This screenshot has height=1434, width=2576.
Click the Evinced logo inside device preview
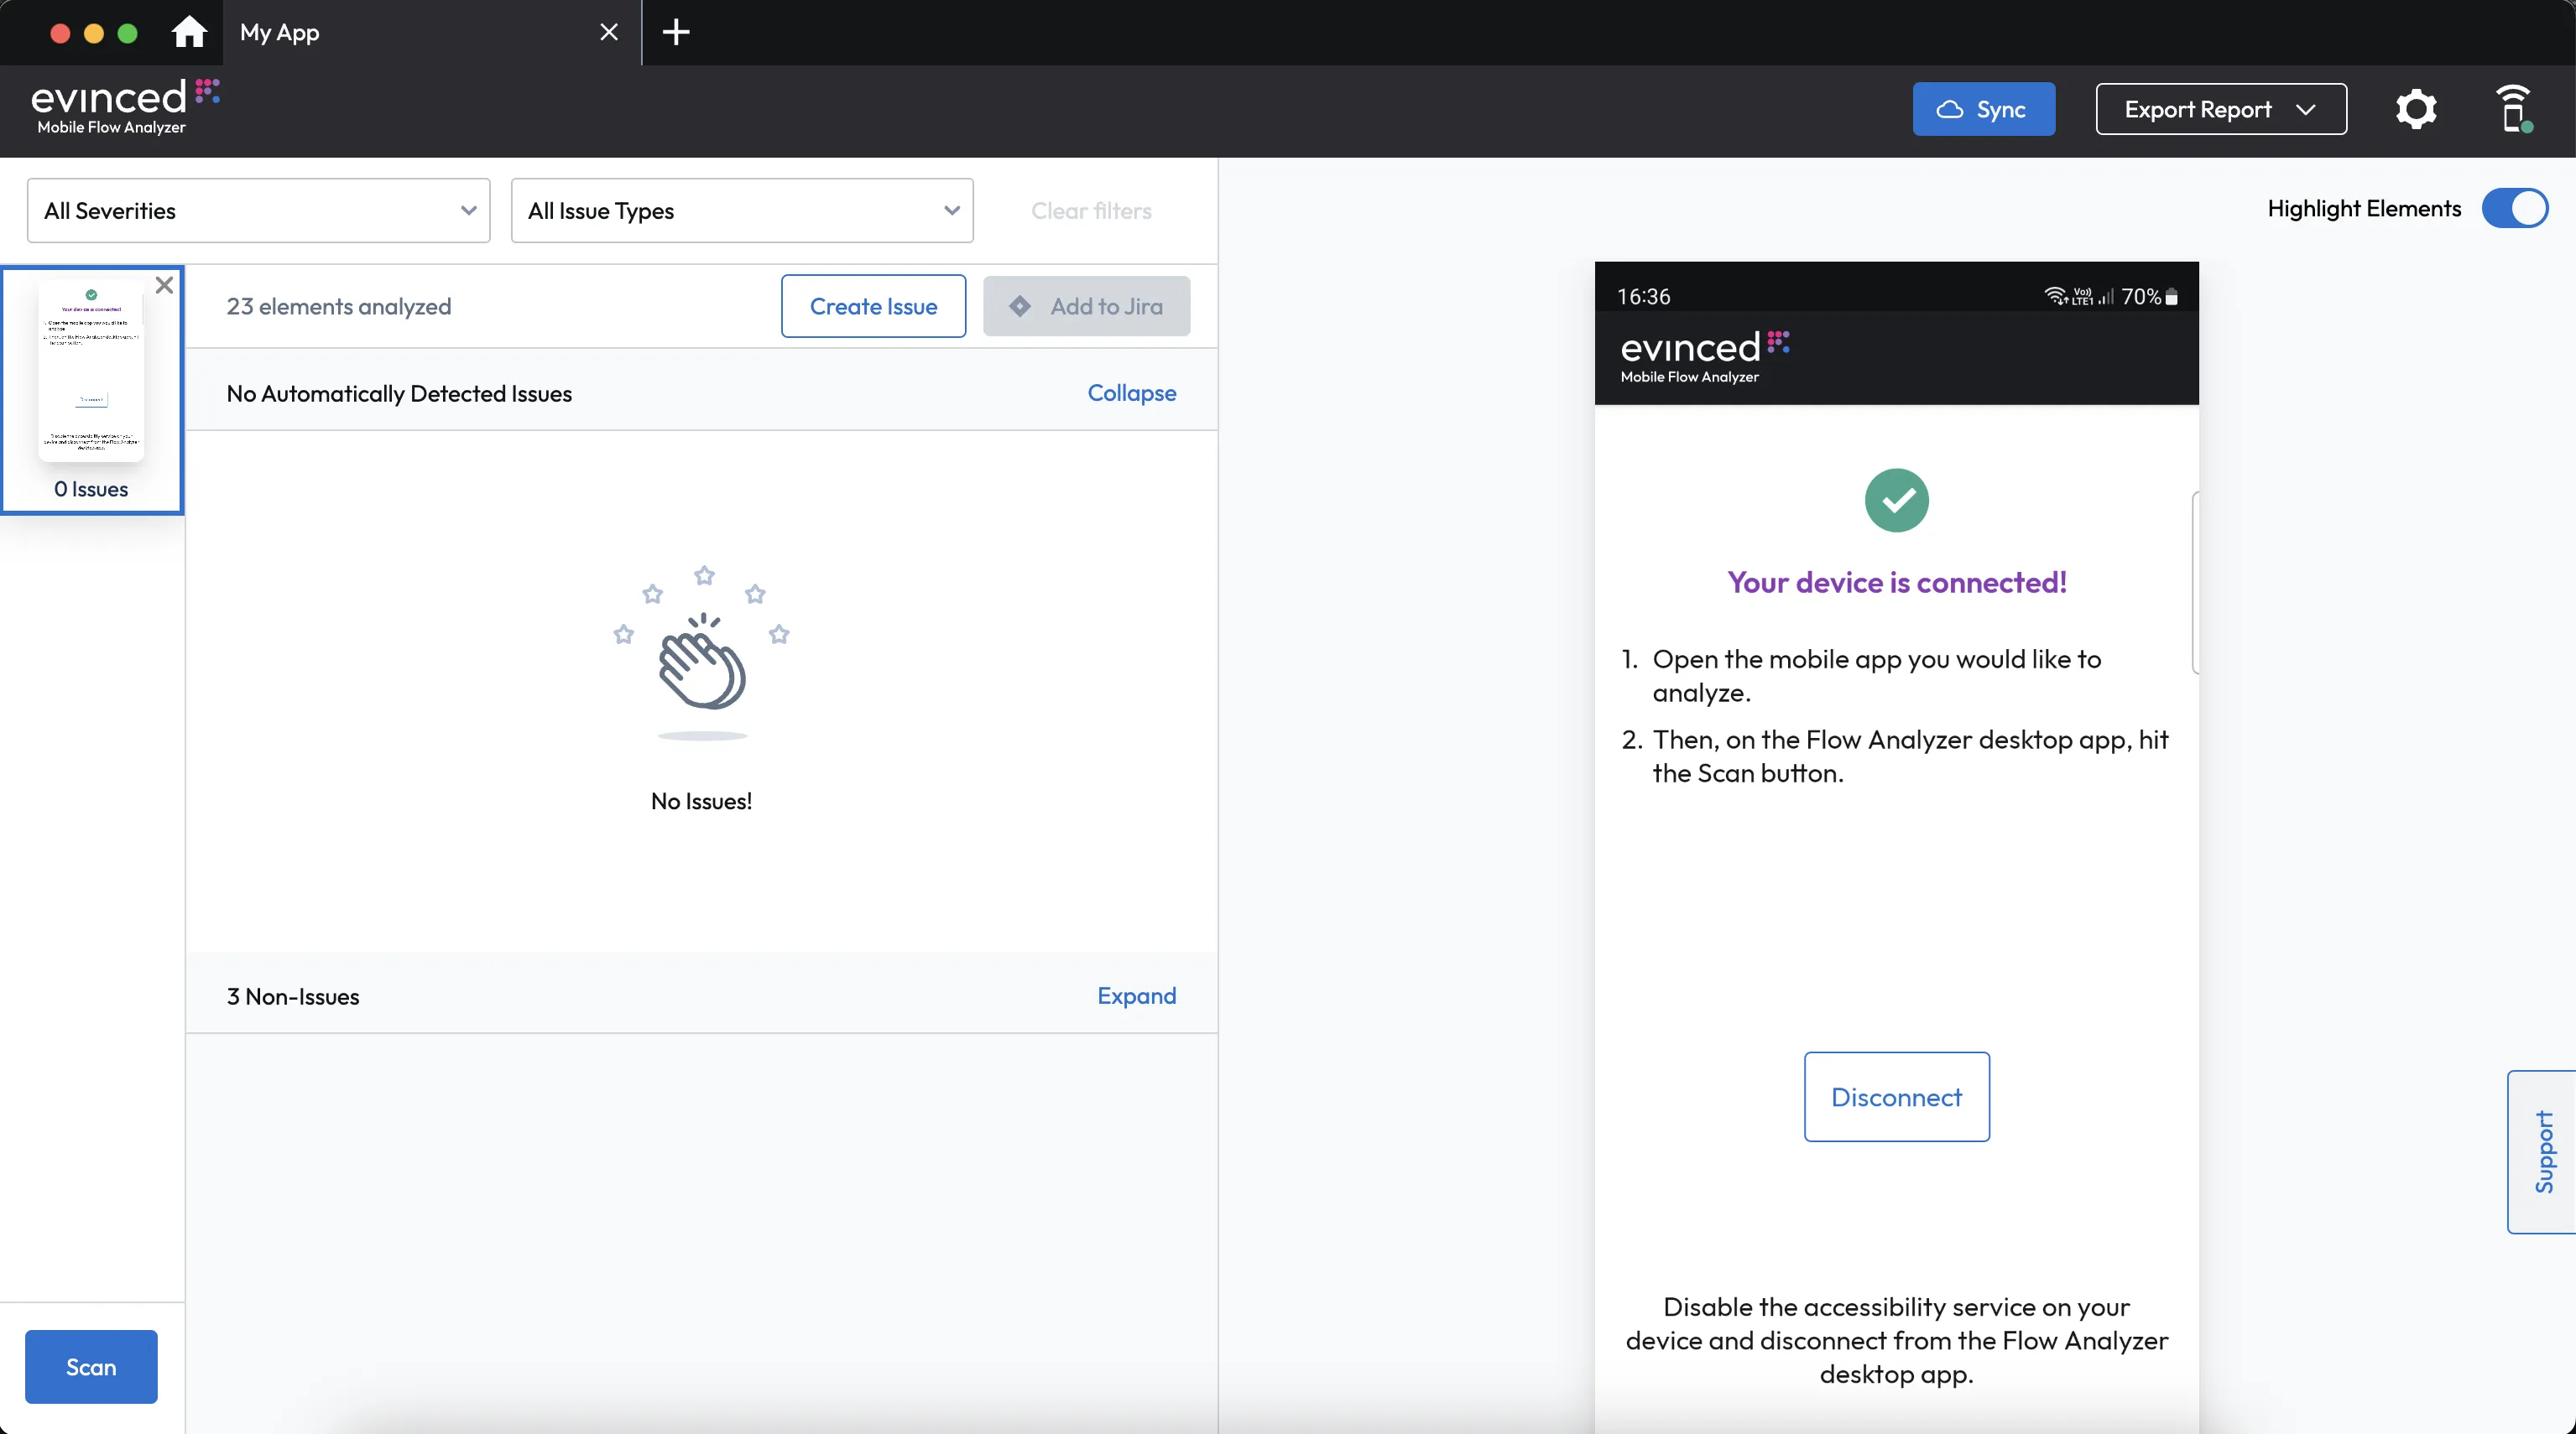1705,356
